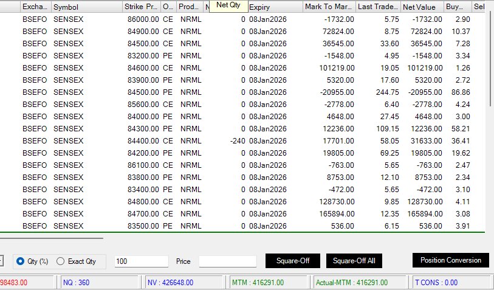Open Position Conversion

click(450, 260)
